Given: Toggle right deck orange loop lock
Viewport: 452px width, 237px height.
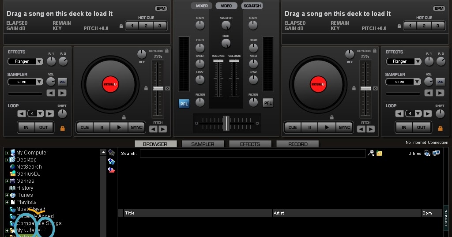Looking at the screenshot, I should [x=440, y=128].
